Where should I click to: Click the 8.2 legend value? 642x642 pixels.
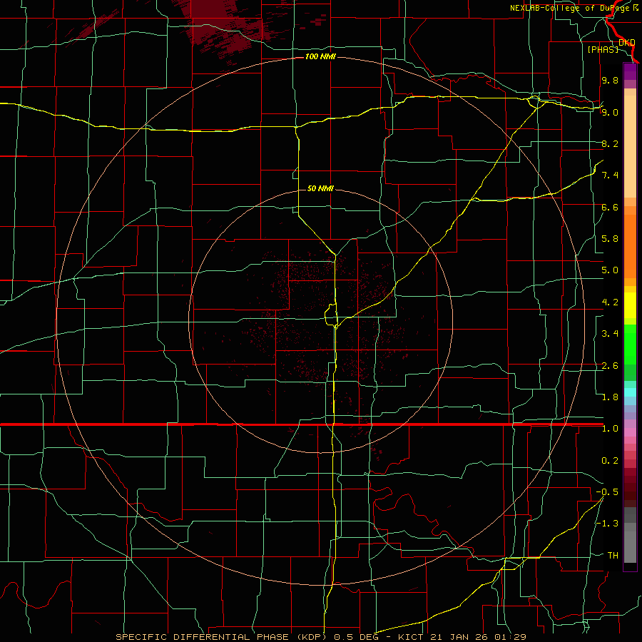click(610, 143)
